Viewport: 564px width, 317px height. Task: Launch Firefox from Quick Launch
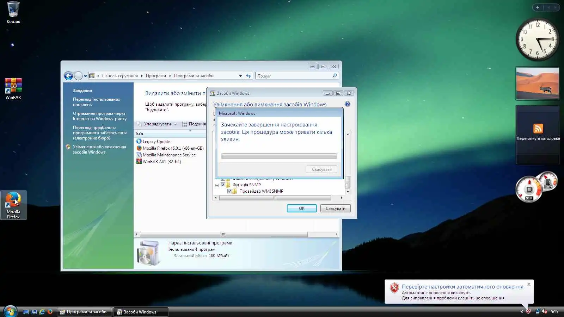[x=50, y=312]
